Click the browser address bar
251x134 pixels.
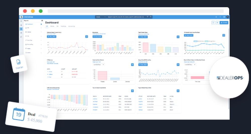(x=136, y=11)
